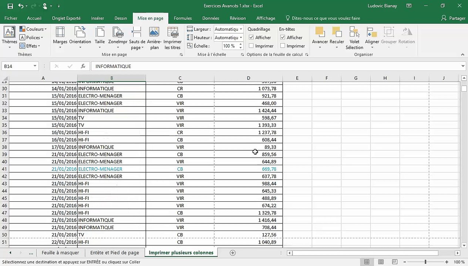Customize quick access toolbar dropdown

pos(58,6)
